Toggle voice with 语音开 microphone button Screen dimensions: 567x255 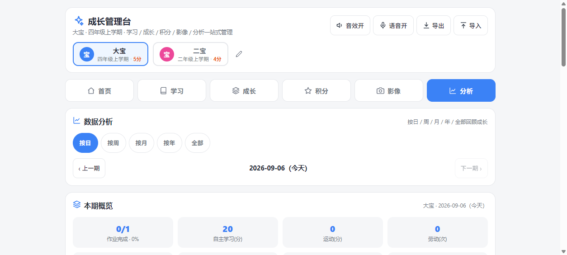click(x=393, y=25)
